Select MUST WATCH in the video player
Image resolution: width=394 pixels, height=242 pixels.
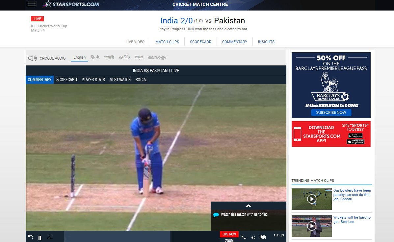coord(120,80)
